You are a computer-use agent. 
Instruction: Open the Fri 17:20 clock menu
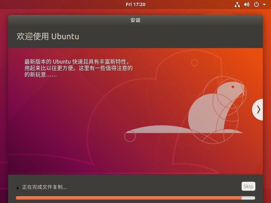[135, 4]
